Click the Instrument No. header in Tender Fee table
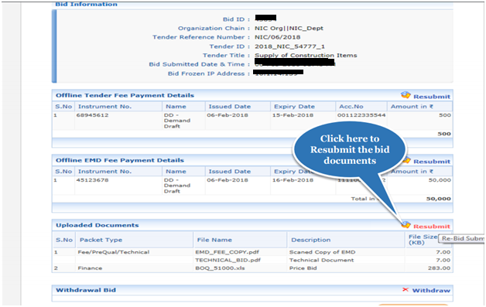 104,107
